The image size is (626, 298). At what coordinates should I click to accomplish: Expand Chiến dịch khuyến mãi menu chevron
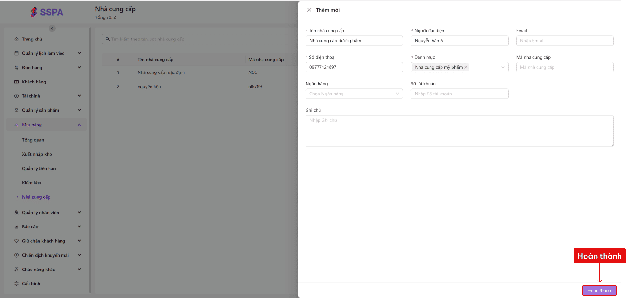click(79, 255)
